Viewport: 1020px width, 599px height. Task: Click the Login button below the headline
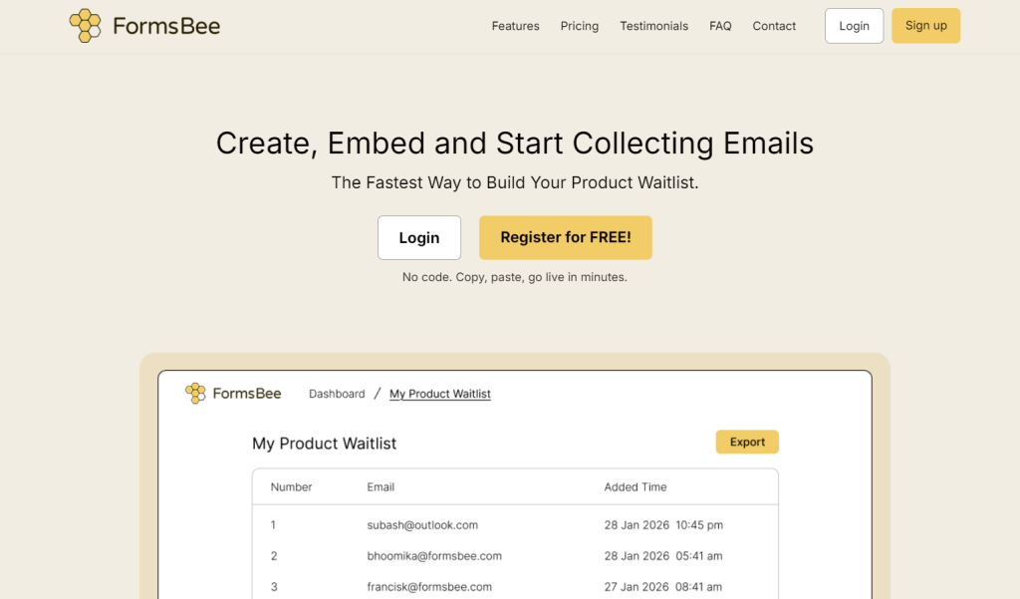tap(418, 237)
